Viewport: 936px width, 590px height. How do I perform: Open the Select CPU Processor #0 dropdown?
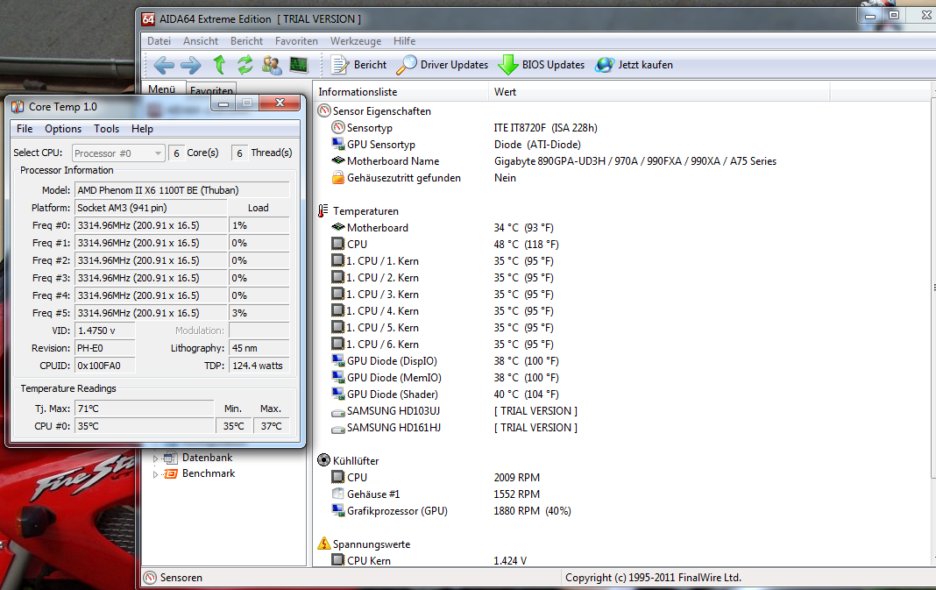(x=118, y=153)
